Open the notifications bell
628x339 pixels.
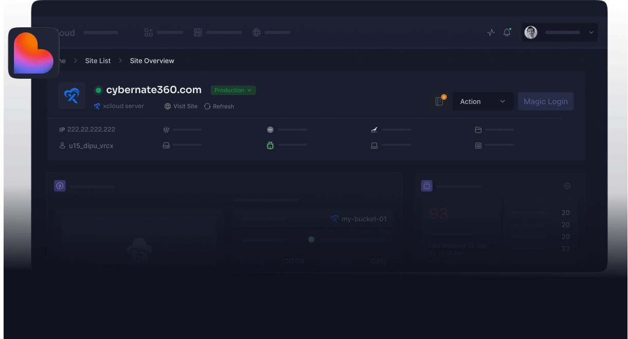pos(507,32)
